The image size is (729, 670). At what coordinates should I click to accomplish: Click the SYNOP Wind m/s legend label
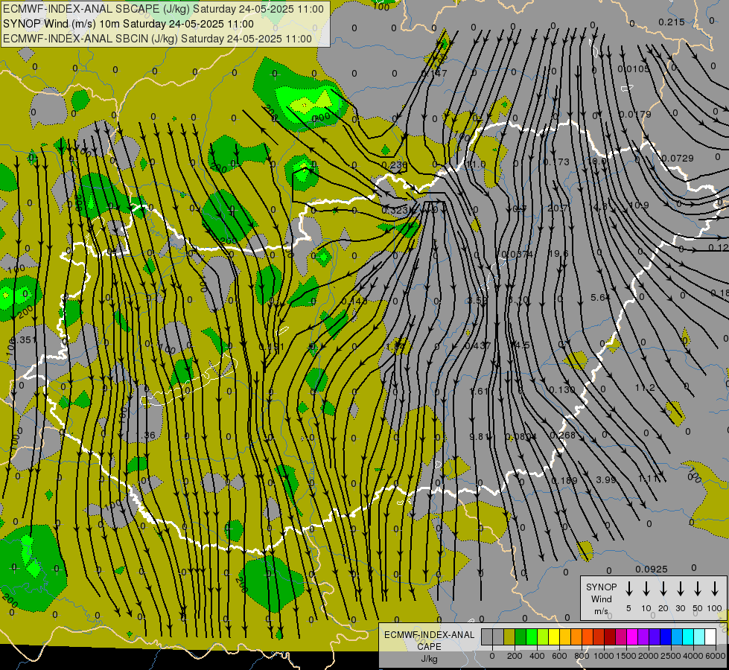pos(601,599)
